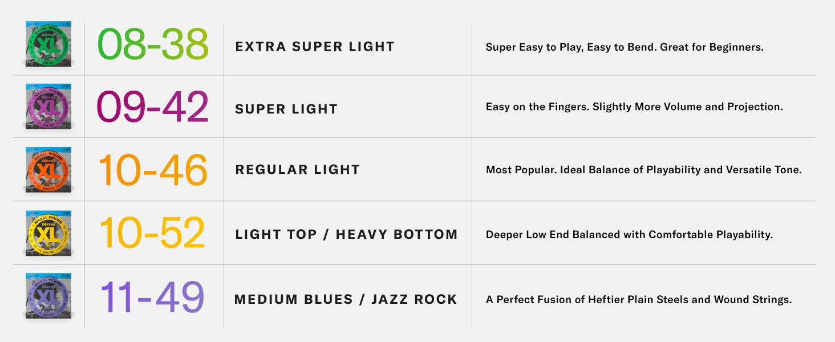This screenshot has height=342, width=835.
Task: Click the LIGHT TOP / HEAVY BOTTOM label
Action: (x=346, y=234)
